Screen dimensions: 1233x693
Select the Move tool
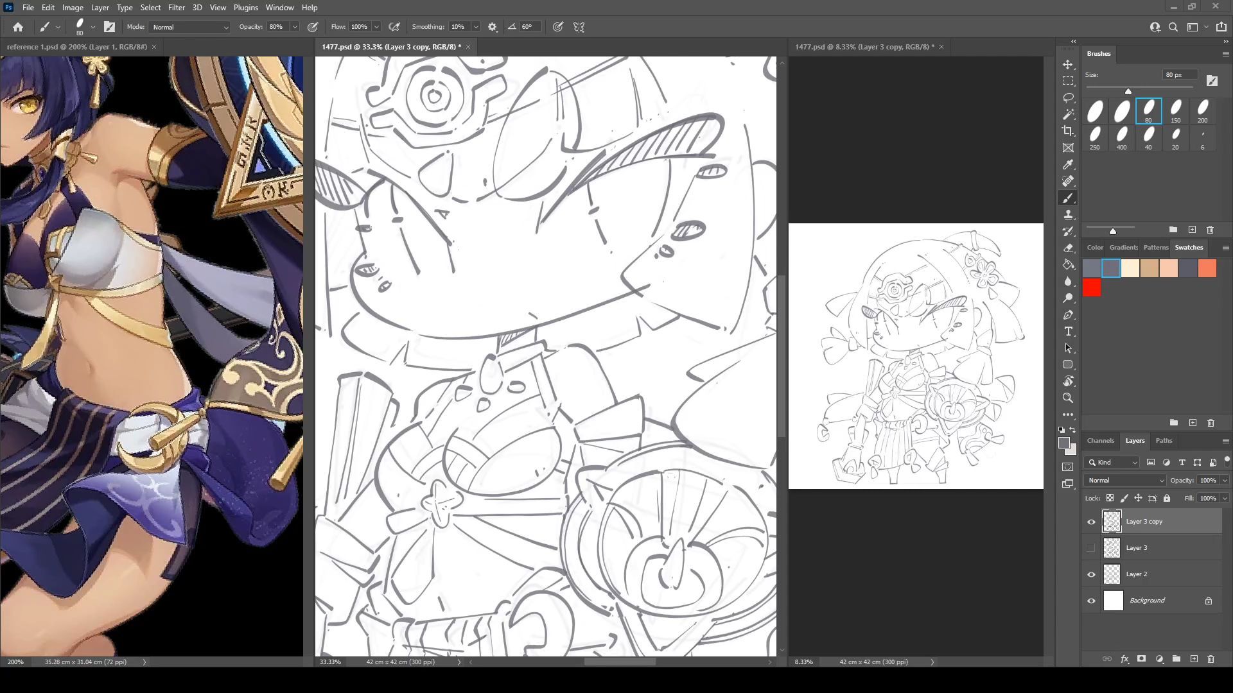1068,65
